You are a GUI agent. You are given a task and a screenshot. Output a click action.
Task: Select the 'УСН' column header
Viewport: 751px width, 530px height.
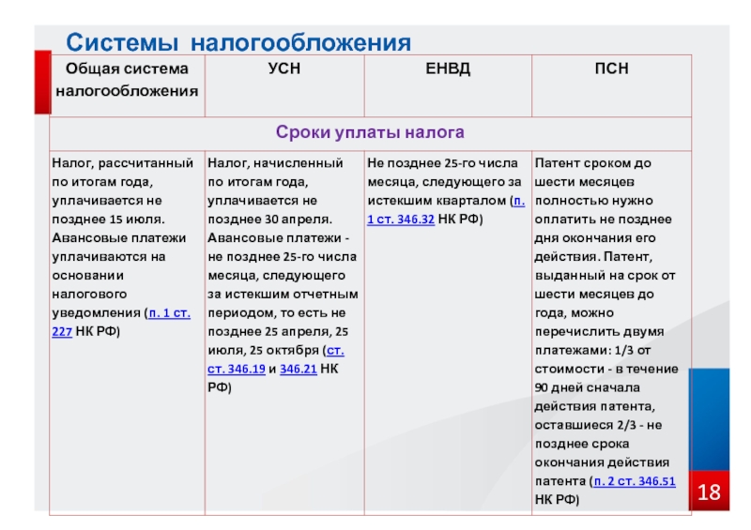(x=284, y=85)
